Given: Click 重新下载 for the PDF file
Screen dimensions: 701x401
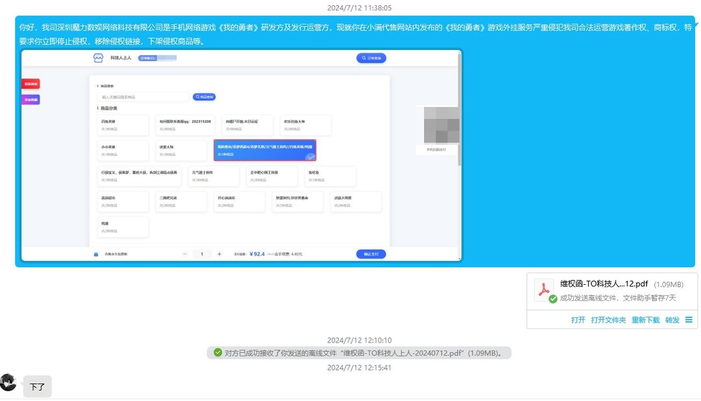Looking at the screenshot, I should point(646,320).
